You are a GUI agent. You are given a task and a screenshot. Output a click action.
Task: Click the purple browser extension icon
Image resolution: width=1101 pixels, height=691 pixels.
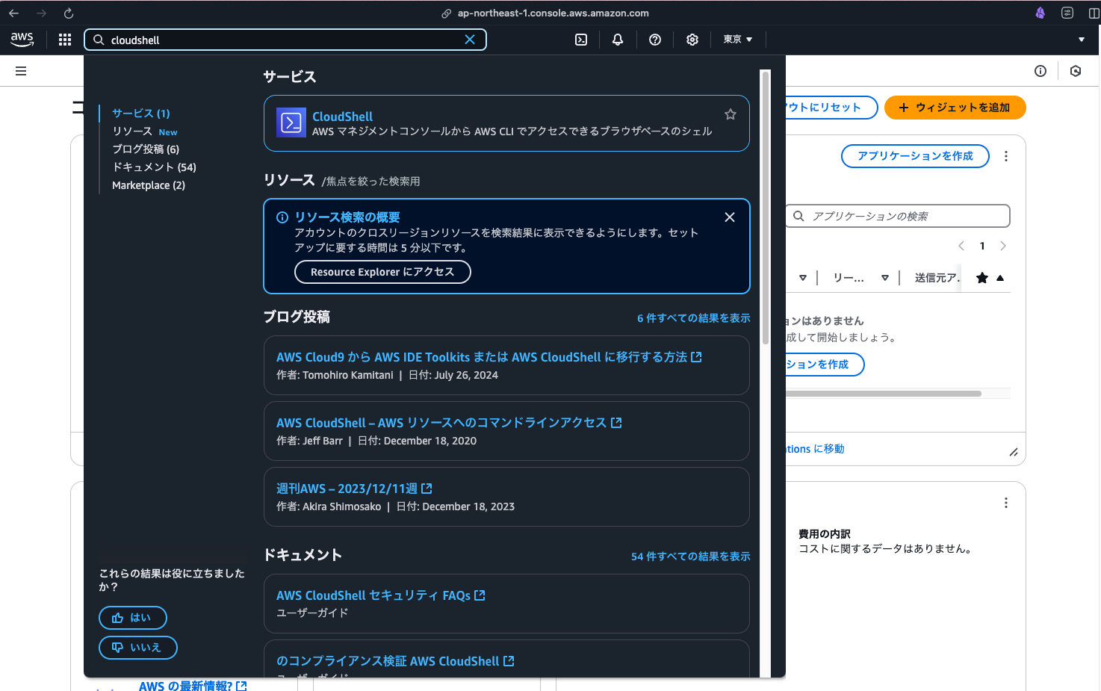click(1040, 13)
